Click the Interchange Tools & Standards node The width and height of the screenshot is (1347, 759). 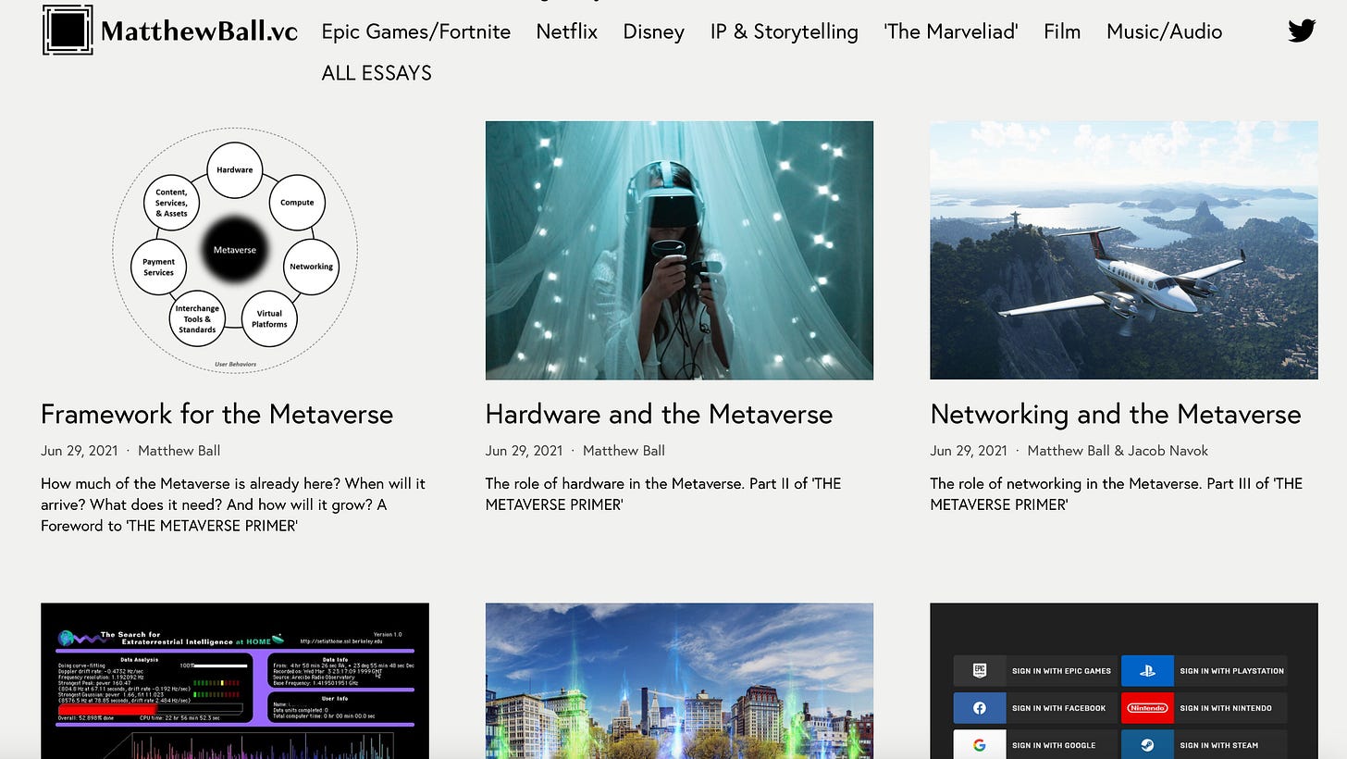point(197,318)
